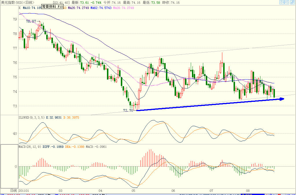Click the 78.87 high price annotation
The width and height of the screenshot is (296, 195).
click(x=31, y=21)
